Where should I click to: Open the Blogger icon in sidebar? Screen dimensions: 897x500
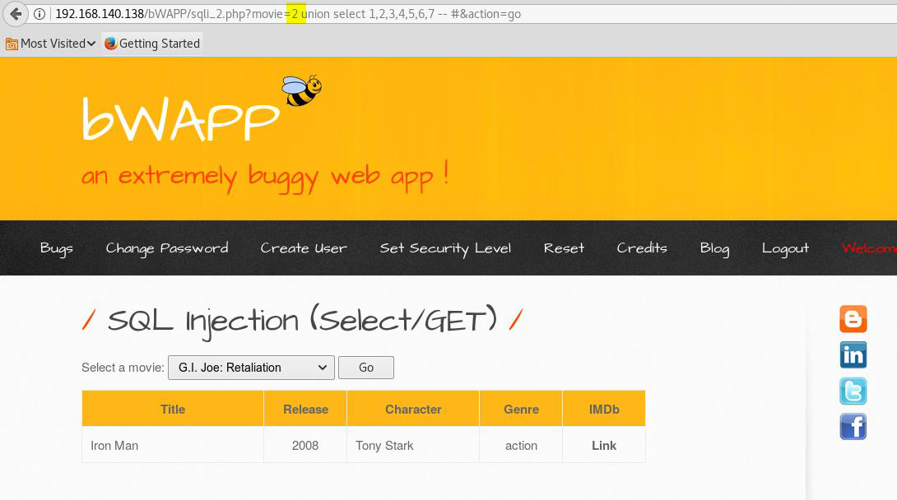tap(853, 319)
